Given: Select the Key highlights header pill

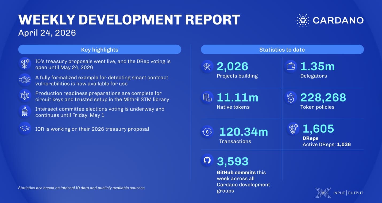Looking at the screenshot, I should (99, 49).
